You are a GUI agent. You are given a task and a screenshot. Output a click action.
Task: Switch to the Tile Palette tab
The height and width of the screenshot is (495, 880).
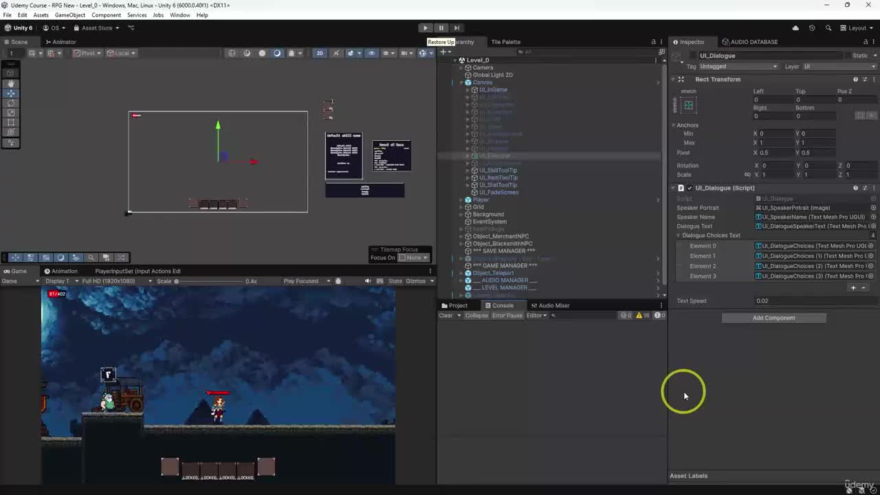click(505, 42)
